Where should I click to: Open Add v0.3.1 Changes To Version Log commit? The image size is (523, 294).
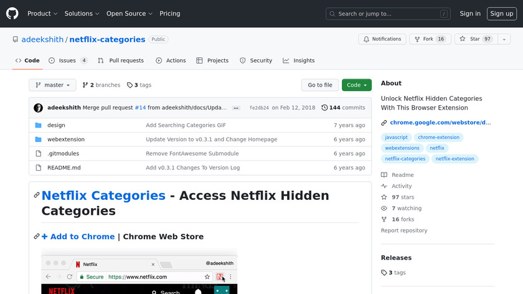pos(193,168)
